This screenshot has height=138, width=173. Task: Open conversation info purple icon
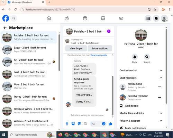click(109, 31)
